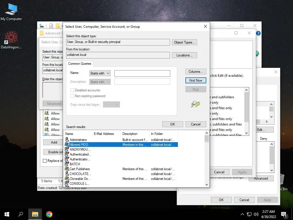Image resolution: width=293 pixels, height=220 pixels.
Task: Select the BATCH name text in results
Action: point(75,164)
